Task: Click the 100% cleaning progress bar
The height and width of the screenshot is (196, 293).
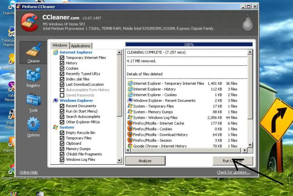Action: pyautogui.click(x=189, y=44)
